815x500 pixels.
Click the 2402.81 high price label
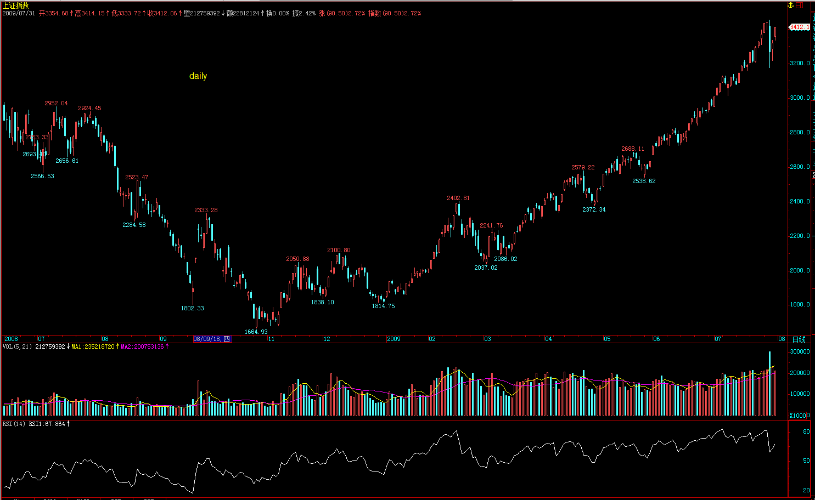click(458, 198)
